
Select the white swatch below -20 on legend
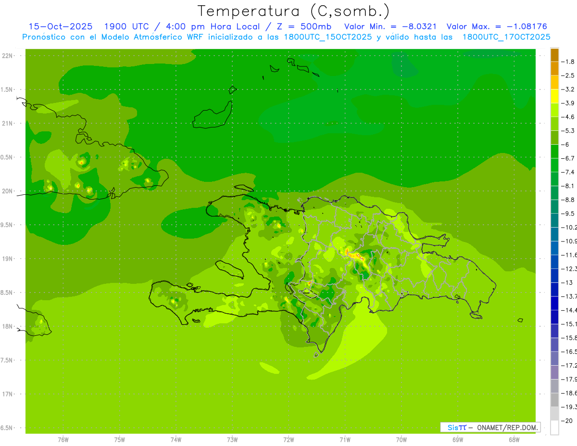[x=554, y=427]
